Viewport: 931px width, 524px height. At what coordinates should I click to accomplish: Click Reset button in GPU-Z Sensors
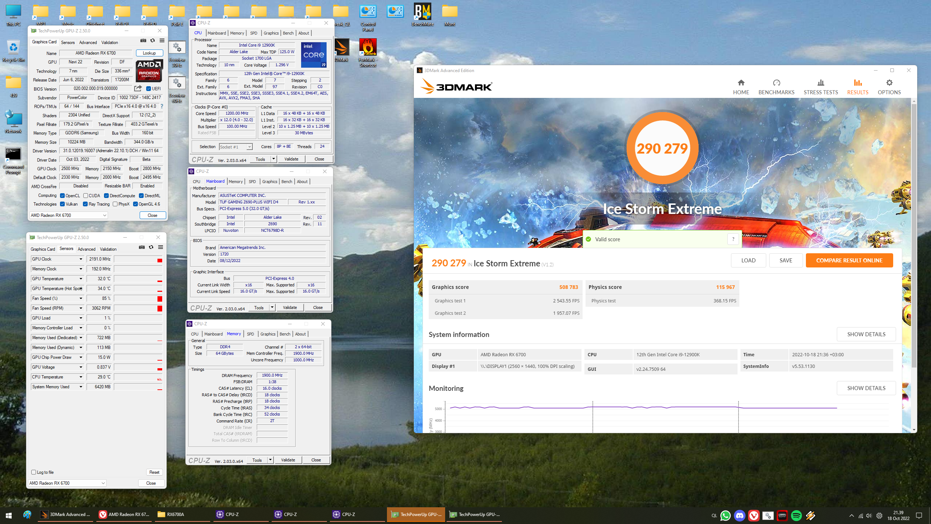(x=154, y=472)
